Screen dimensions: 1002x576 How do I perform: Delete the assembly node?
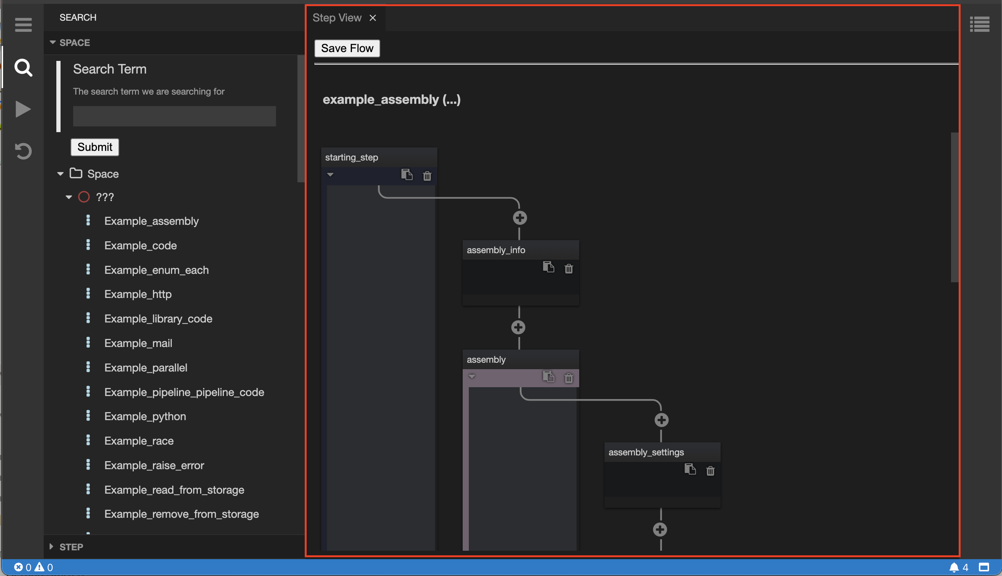click(x=568, y=378)
